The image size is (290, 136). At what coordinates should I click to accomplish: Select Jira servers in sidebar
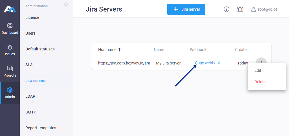[36, 81]
